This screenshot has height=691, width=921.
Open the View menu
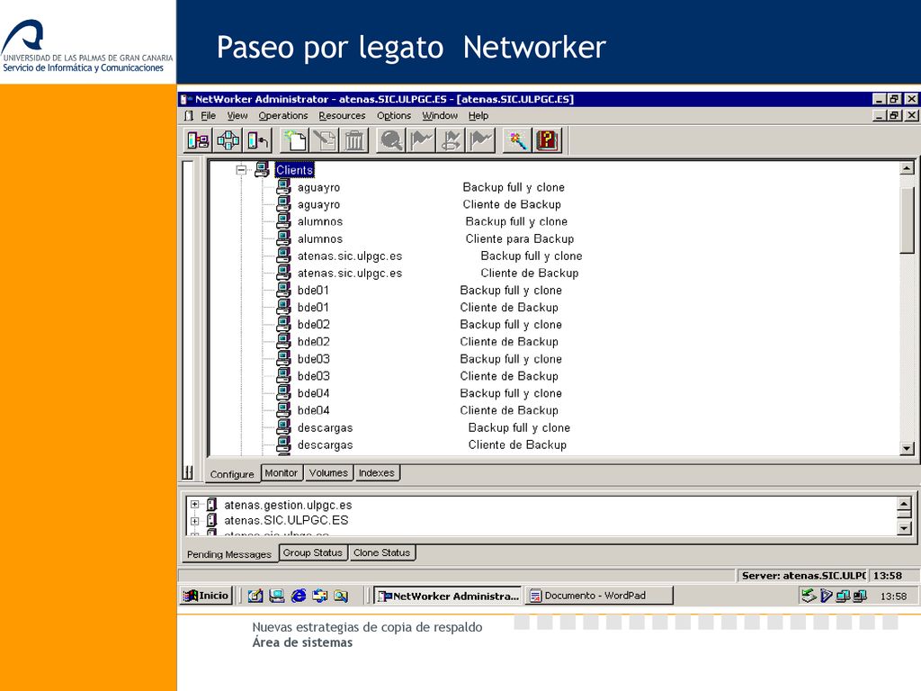tap(237, 116)
